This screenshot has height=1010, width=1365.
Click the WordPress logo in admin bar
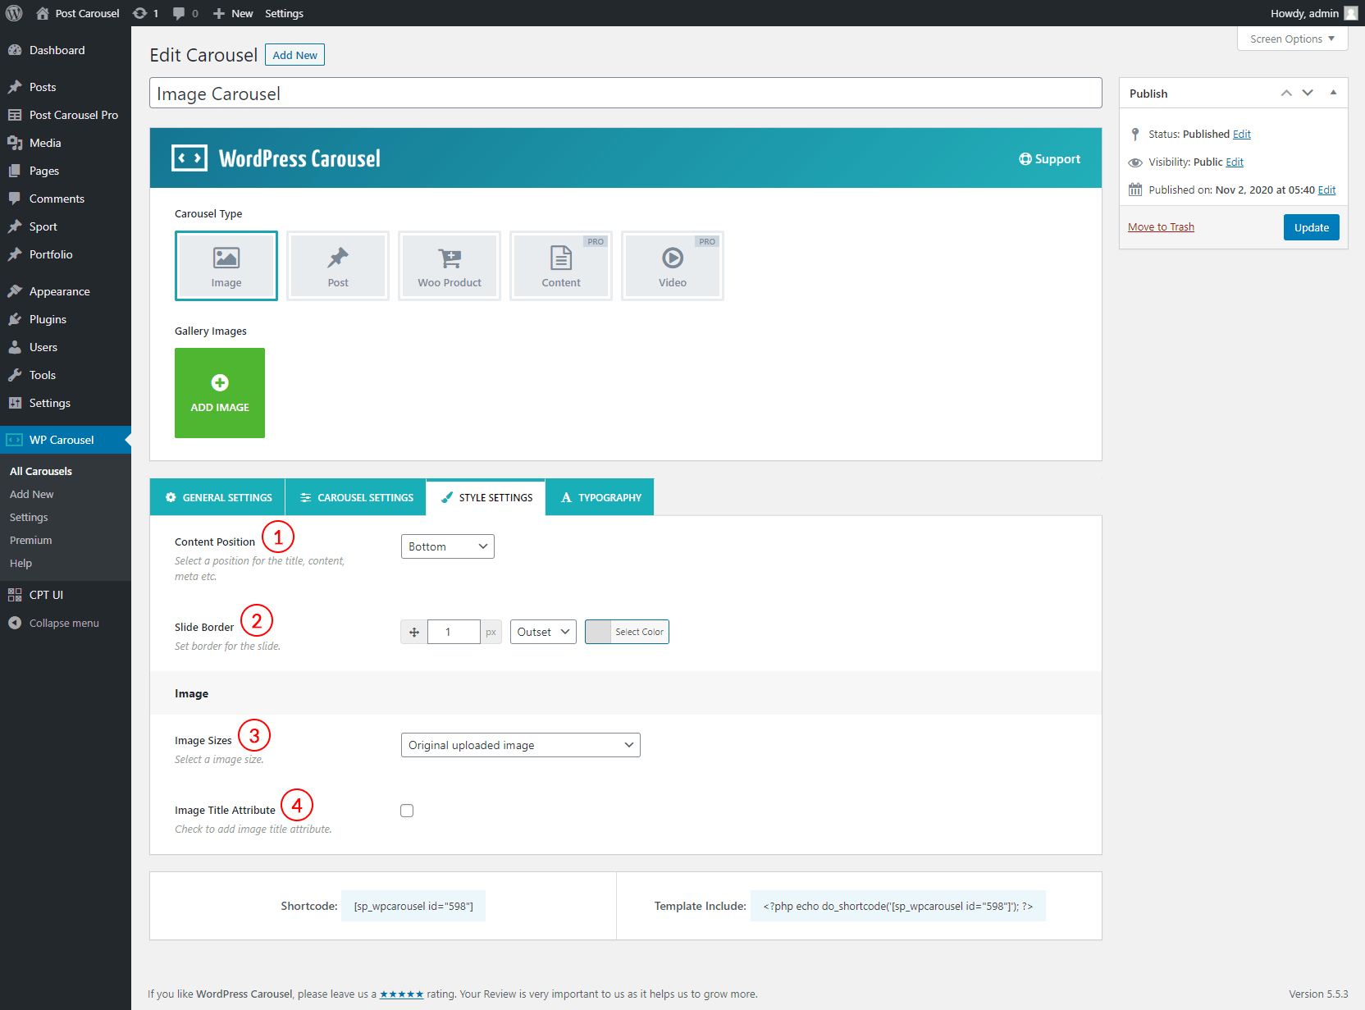click(x=14, y=13)
